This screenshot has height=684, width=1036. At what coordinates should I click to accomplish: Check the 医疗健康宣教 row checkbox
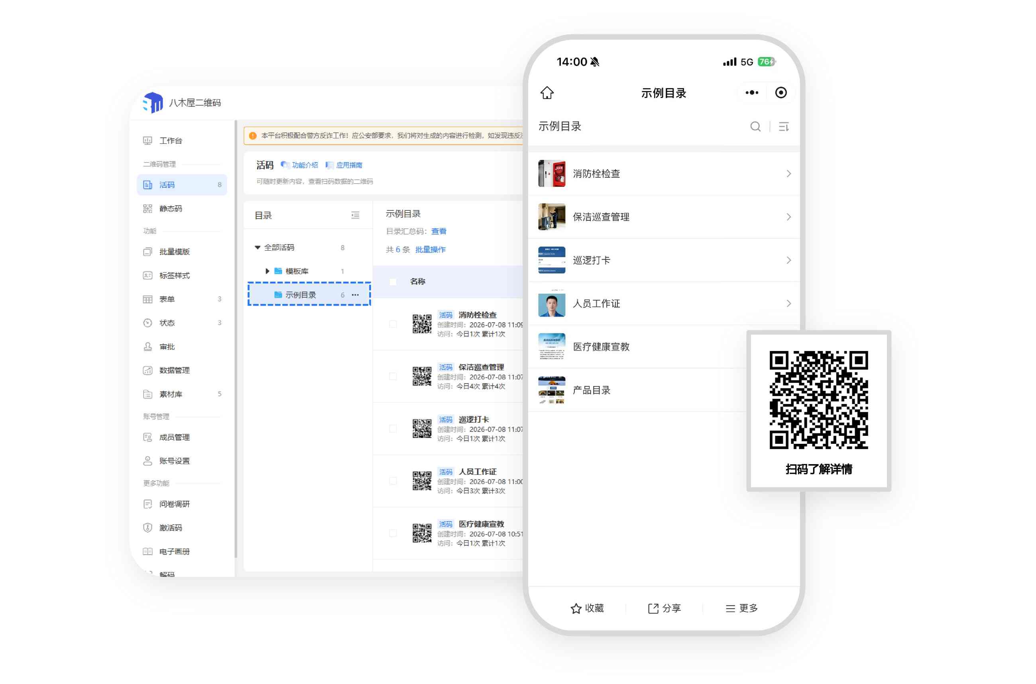click(393, 533)
